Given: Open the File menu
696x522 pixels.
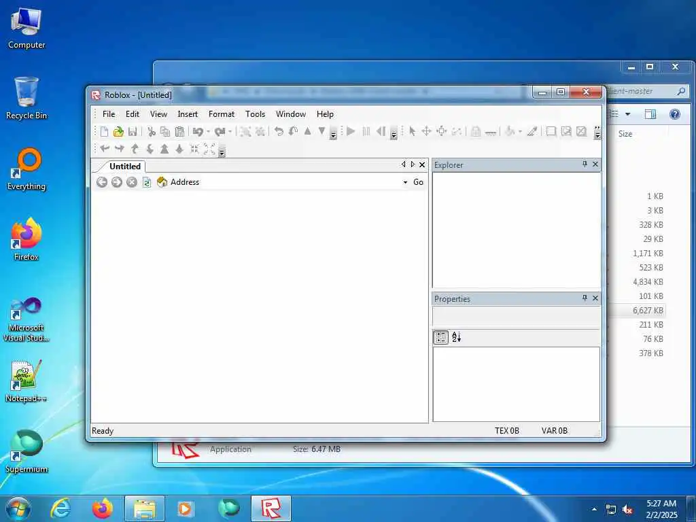Looking at the screenshot, I should tap(109, 114).
